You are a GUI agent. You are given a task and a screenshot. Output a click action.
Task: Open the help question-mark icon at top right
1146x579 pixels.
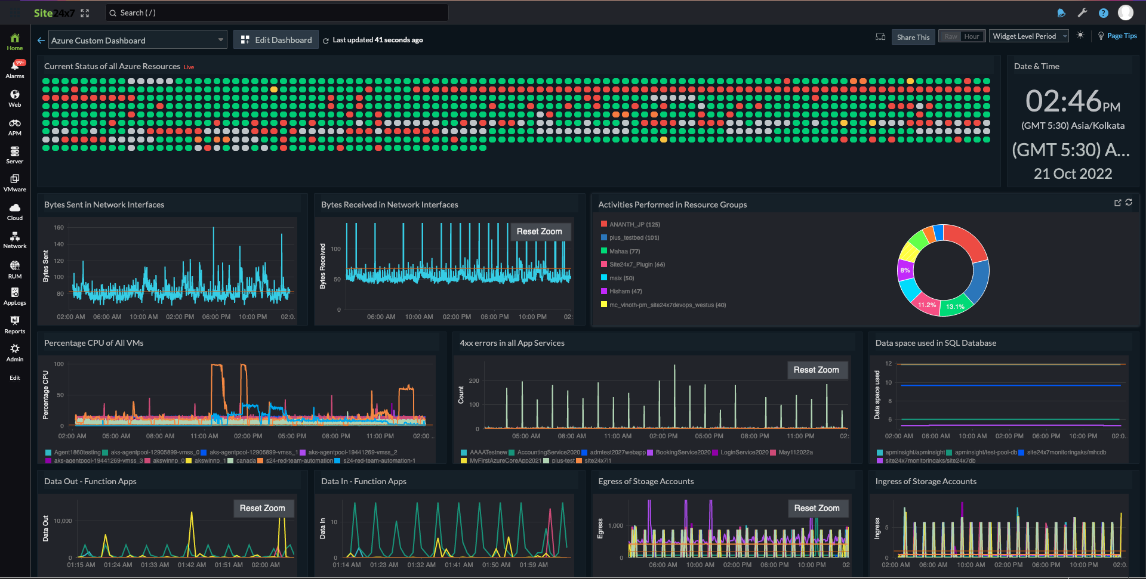[x=1104, y=13]
